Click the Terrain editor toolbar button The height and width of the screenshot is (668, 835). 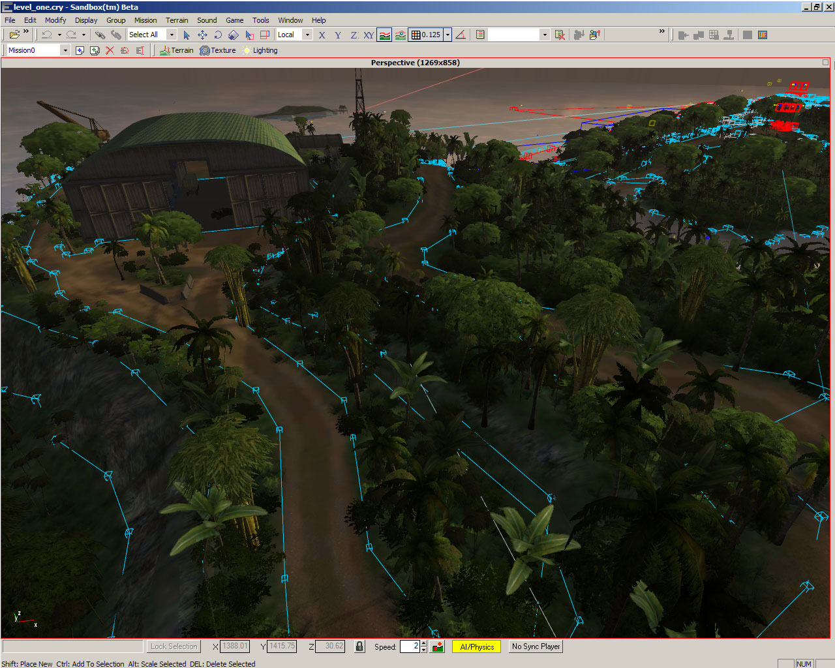pos(176,50)
